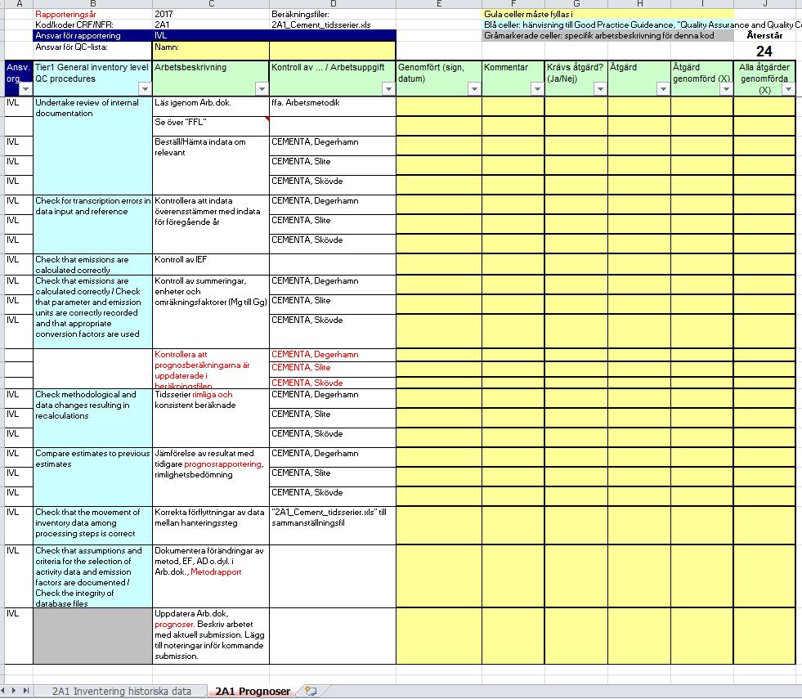The height and width of the screenshot is (699, 802).
Task: Click the Gråmarkerade celler legend cell
Action: point(608,36)
